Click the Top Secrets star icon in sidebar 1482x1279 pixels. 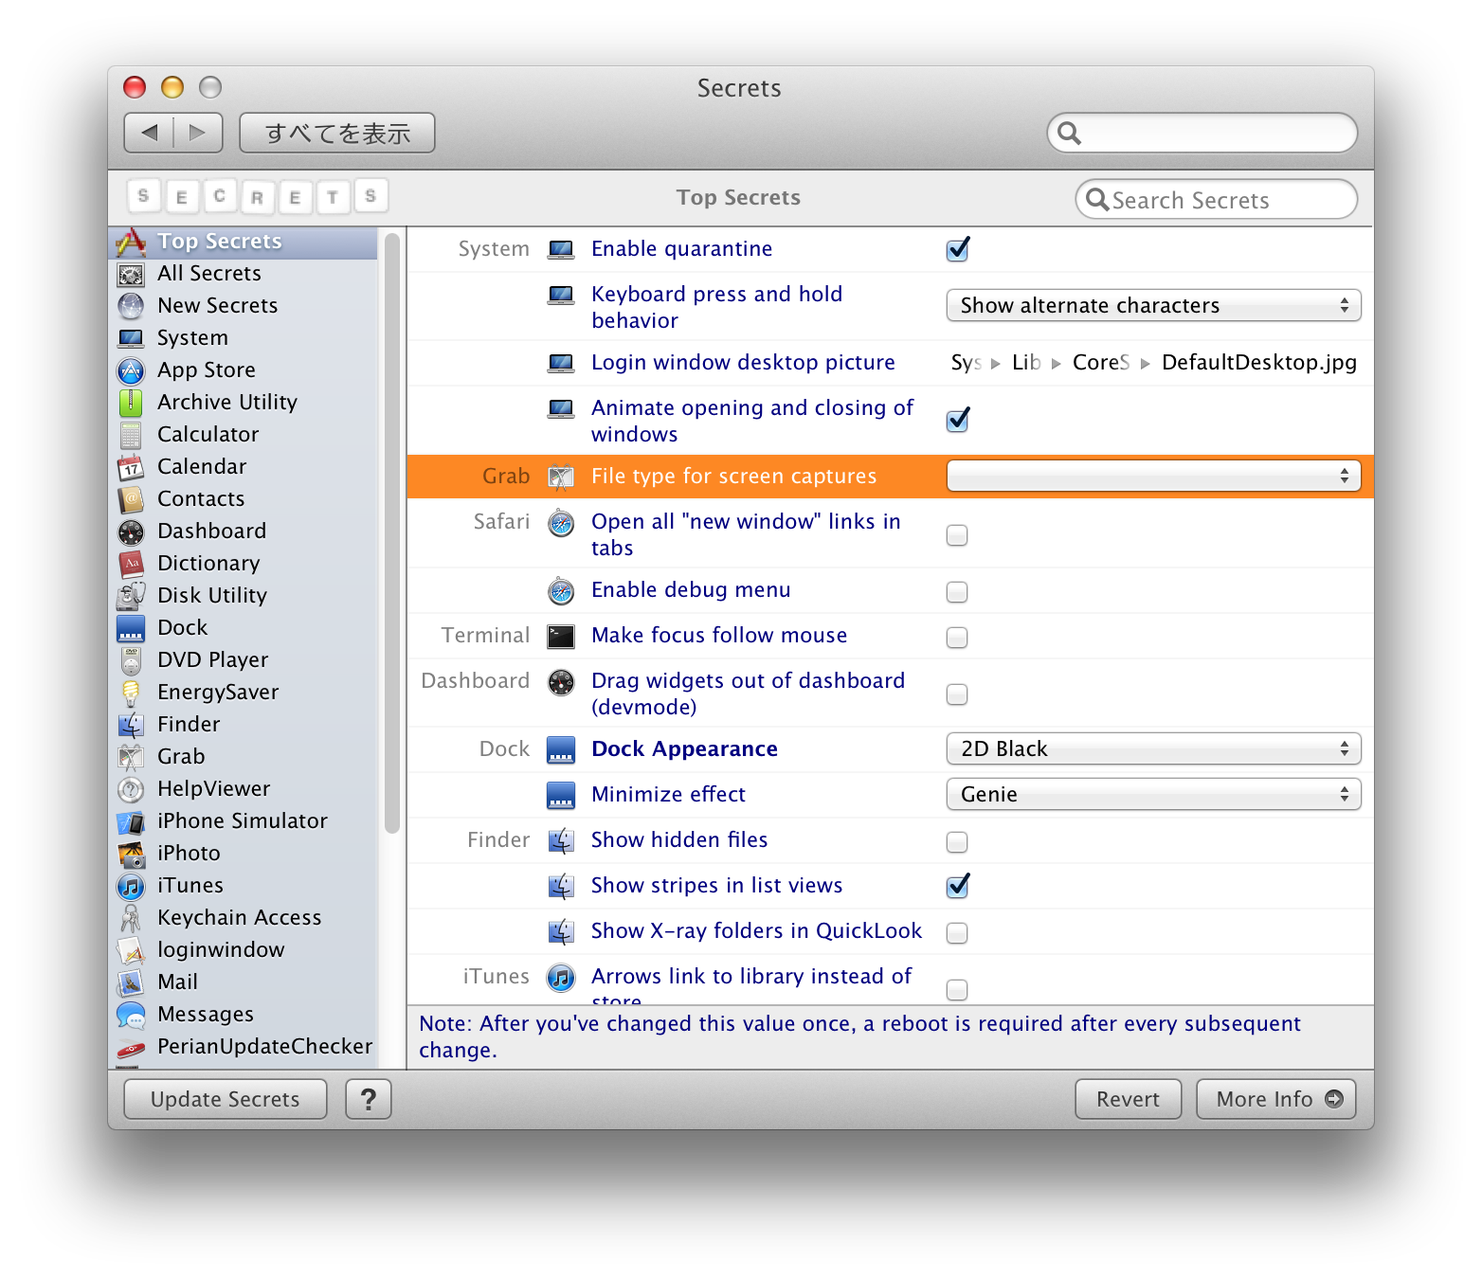[x=131, y=243]
